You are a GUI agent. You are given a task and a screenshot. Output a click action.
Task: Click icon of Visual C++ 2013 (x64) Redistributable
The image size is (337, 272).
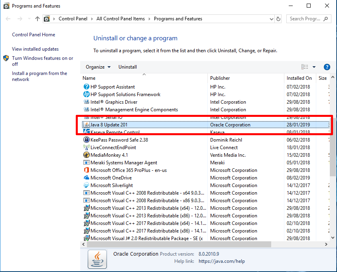[86, 208]
